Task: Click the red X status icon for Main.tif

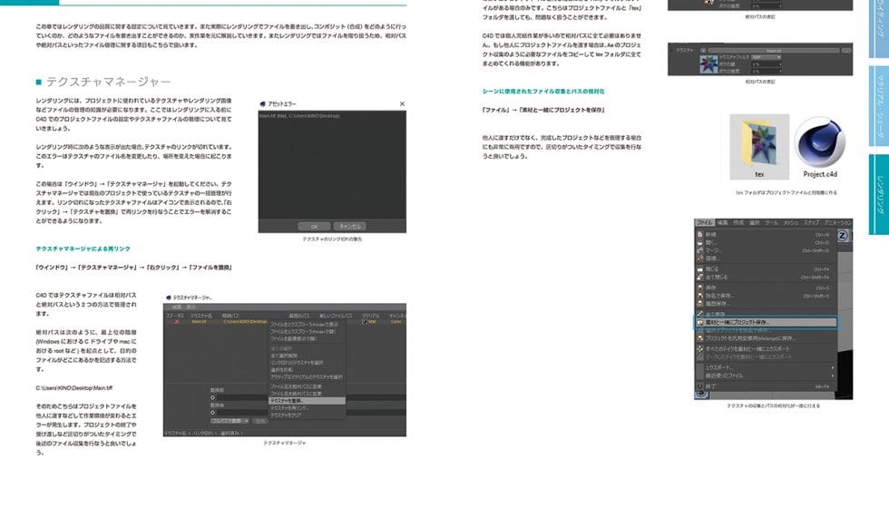Action: [x=178, y=321]
